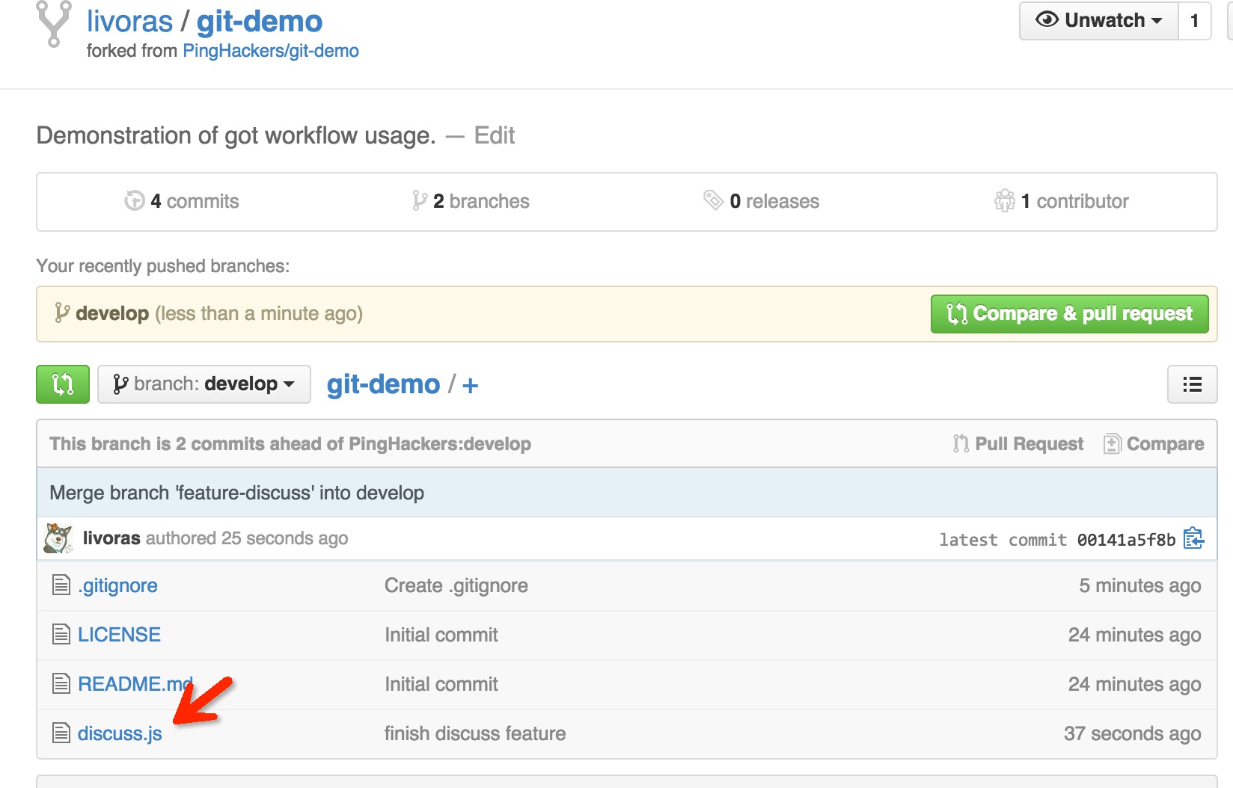Image resolution: width=1233 pixels, height=788 pixels.
Task: Click the small green compare and review button
Action: click(x=63, y=384)
